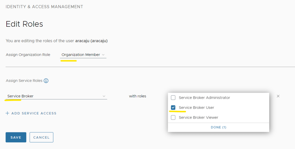Select the Organization Member role text
Image resolution: width=295 pixels, height=149 pixels.
pos(81,55)
